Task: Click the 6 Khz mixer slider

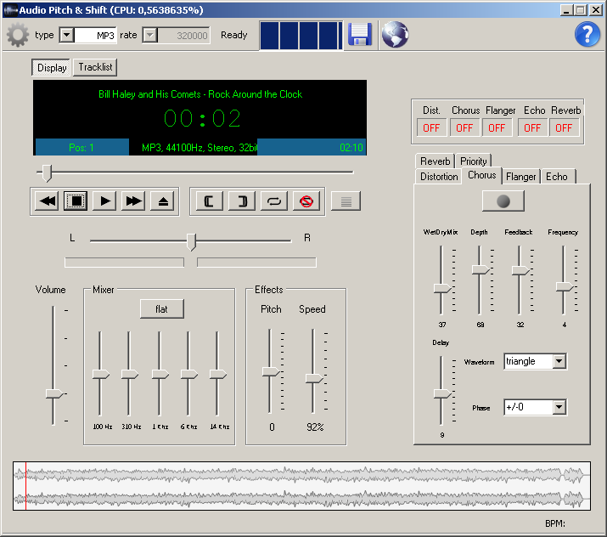Action: pos(188,374)
